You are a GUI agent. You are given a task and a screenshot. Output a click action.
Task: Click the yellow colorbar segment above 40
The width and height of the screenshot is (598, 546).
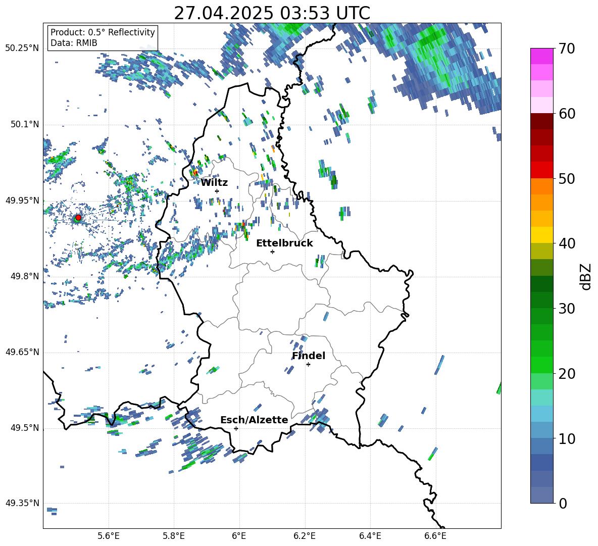click(x=542, y=235)
